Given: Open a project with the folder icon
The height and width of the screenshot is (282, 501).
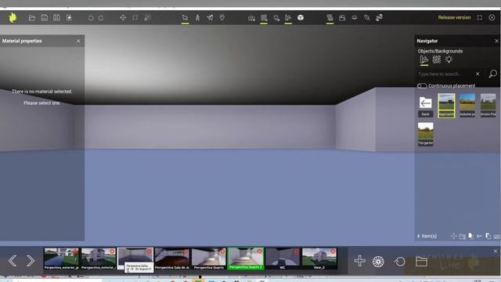Looking at the screenshot, I should (x=32, y=17).
